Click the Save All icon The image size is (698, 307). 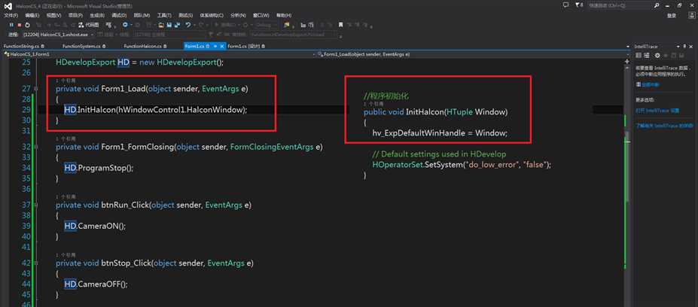[x=177, y=25]
